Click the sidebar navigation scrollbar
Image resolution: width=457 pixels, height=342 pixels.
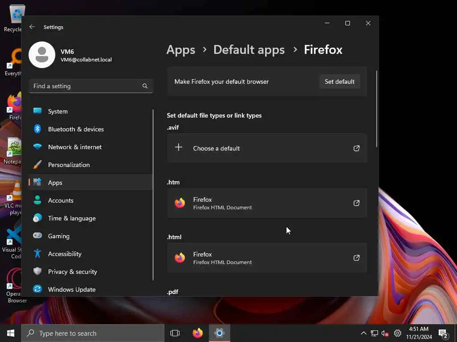[153, 195]
